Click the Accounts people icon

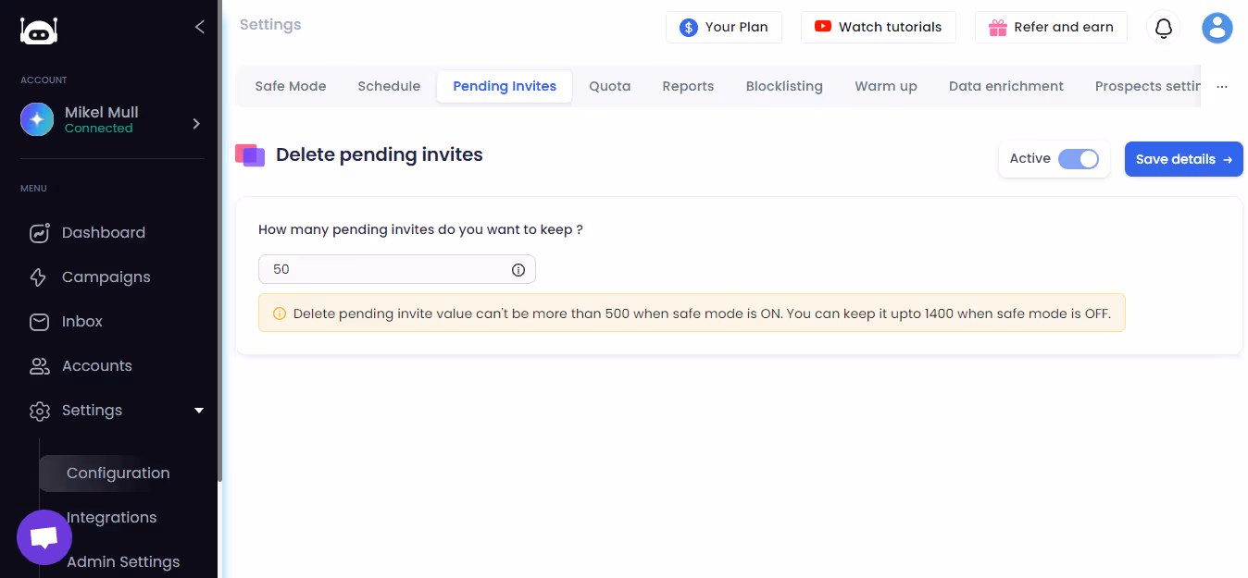point(39,365)
